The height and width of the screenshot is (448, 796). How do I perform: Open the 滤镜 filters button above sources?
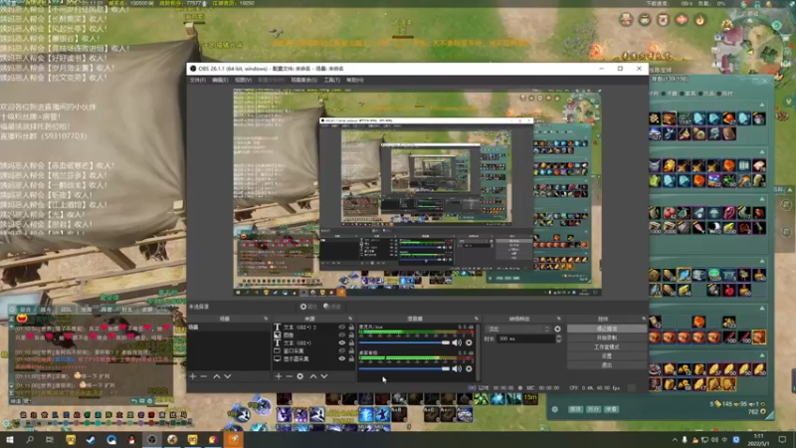tap(332, 307)
